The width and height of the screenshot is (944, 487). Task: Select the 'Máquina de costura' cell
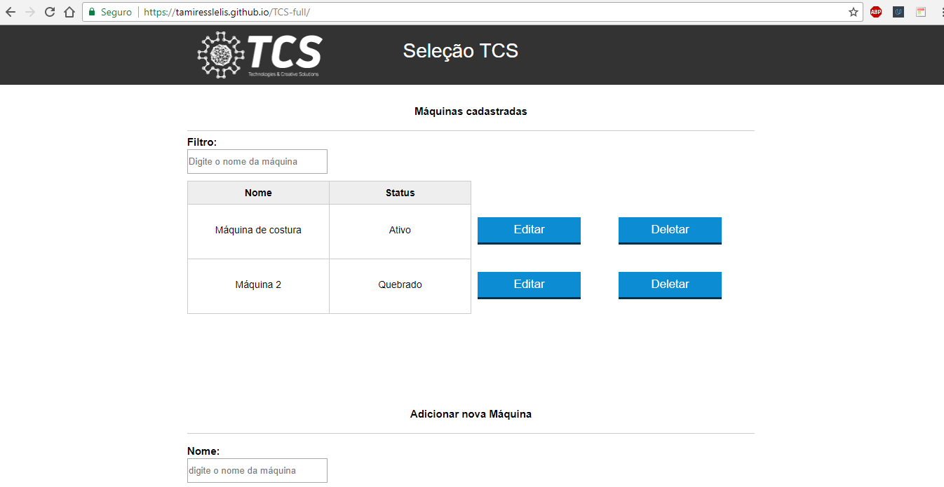pyautogui.click(x=258, y=231)
